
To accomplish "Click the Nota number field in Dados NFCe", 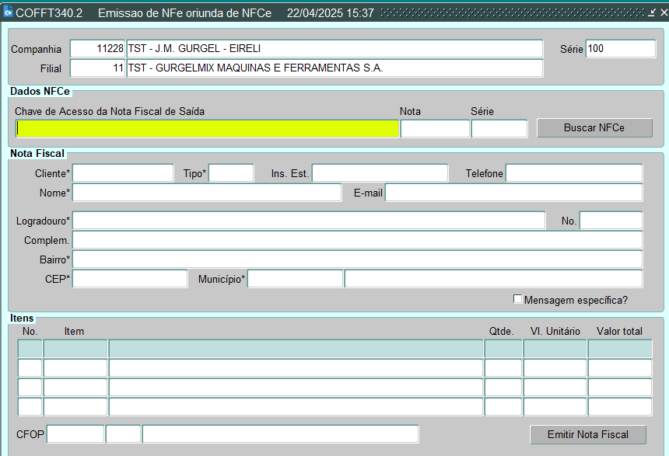I will (x=435, y=129).
